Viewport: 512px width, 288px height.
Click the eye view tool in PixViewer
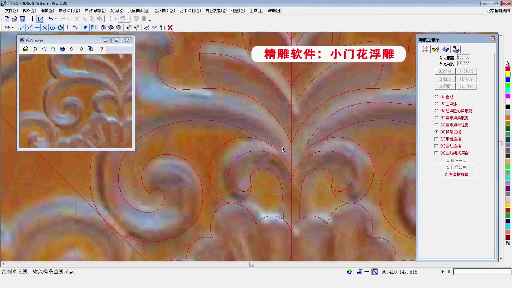pyautogui.click(x=63, y=49)
